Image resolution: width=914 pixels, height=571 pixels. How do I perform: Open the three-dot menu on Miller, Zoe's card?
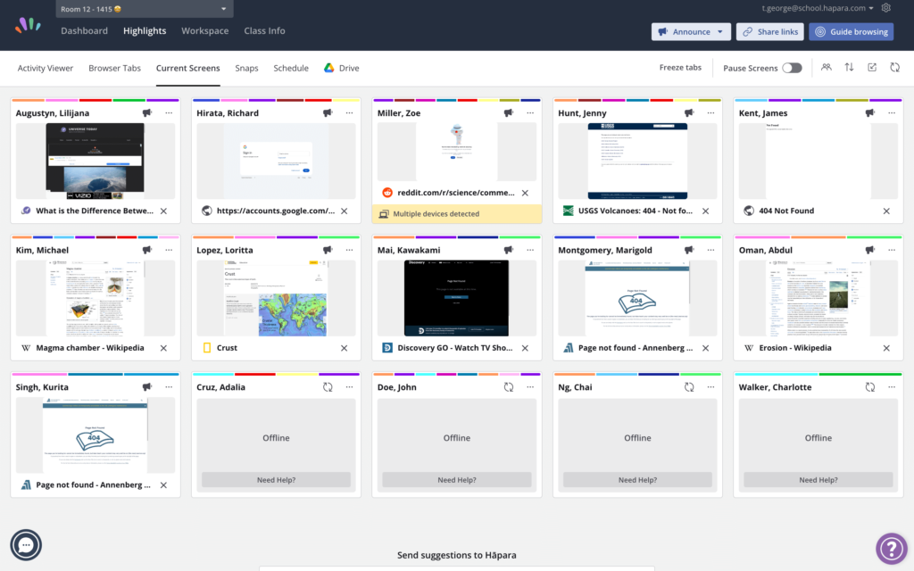[x=529, y=112]
